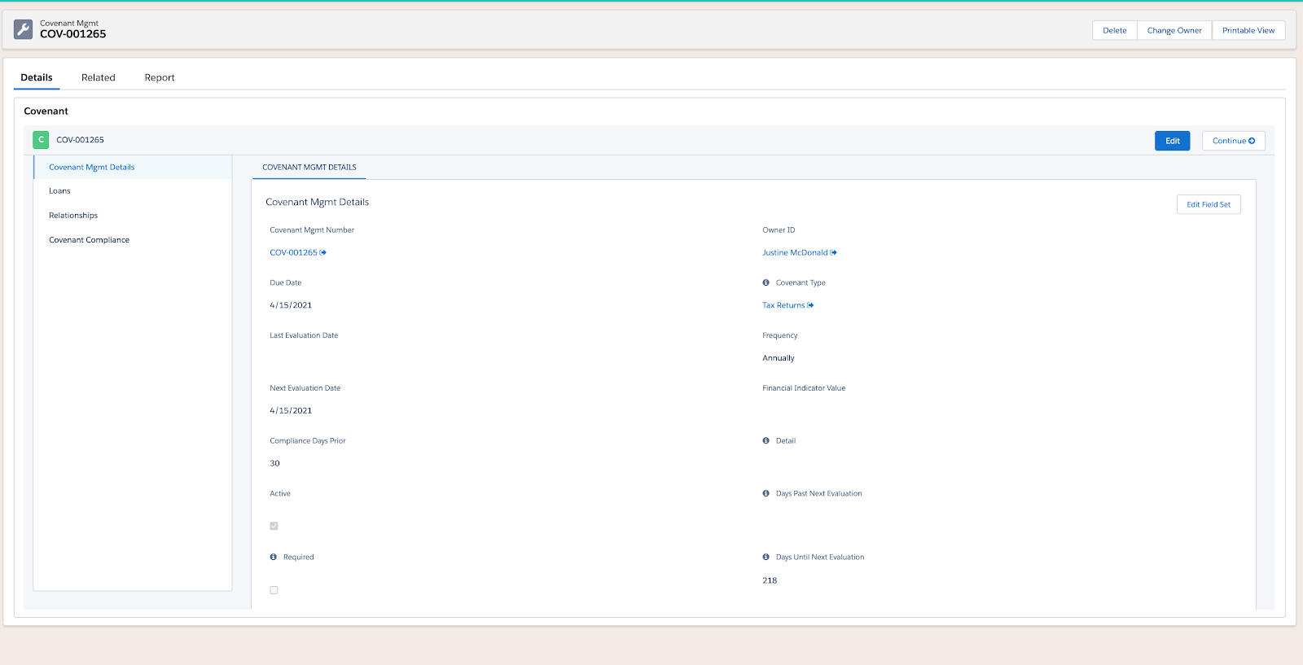The image size is (1303, 665).
Task: Click the Change Owner button
Action: pos(1174,30)
